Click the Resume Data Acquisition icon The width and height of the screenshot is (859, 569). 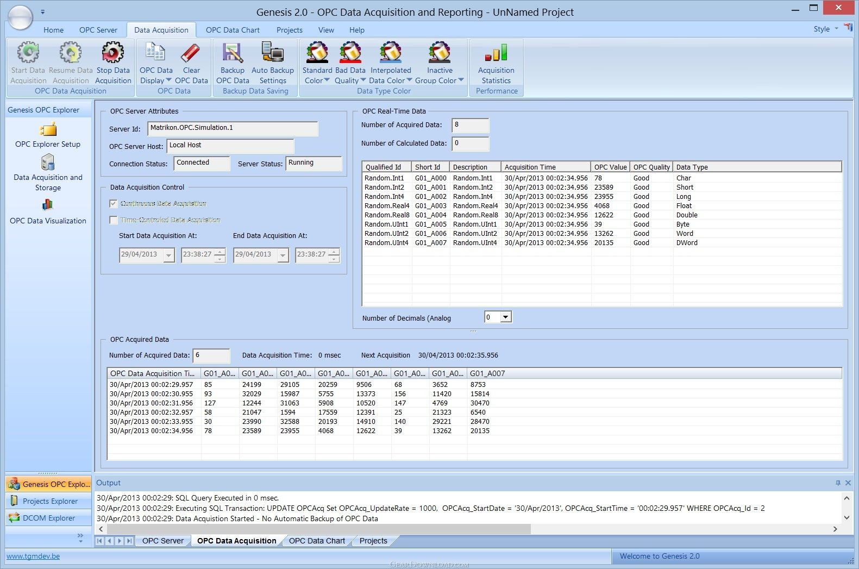(x=71, y=53)
